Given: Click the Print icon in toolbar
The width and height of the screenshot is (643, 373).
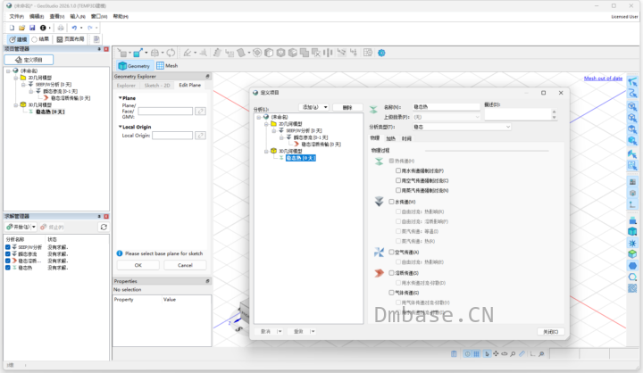Looking at the screenshot, I should 61,28.
